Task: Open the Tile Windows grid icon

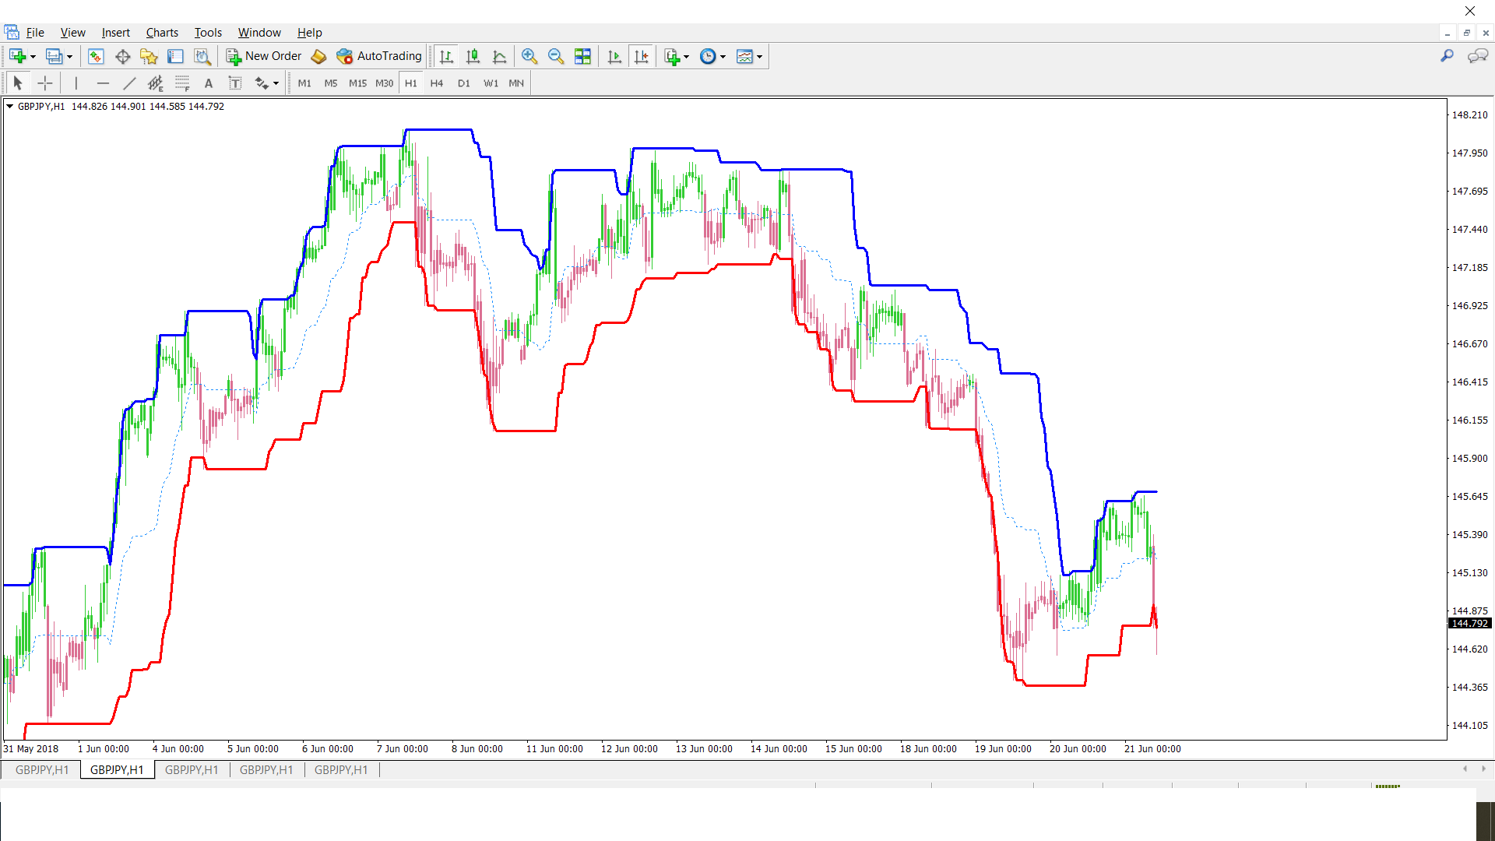Action: (582, 56)
